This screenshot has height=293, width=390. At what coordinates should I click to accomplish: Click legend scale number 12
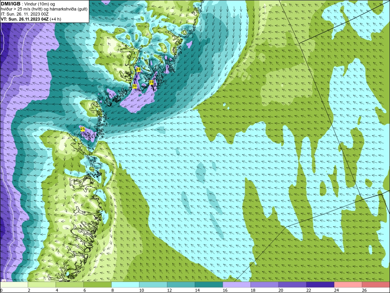pyautogui.click(x=169, y=290)
